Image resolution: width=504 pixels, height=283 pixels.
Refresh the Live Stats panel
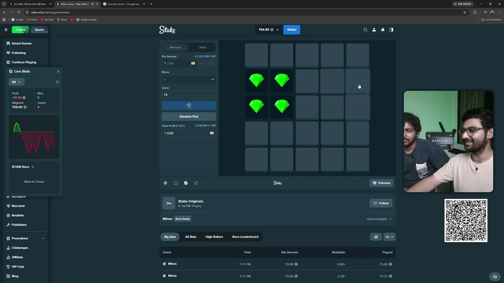click(x=57, y=82)
